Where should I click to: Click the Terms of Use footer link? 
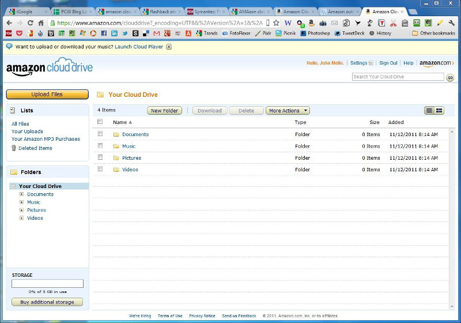coord(170,316)
